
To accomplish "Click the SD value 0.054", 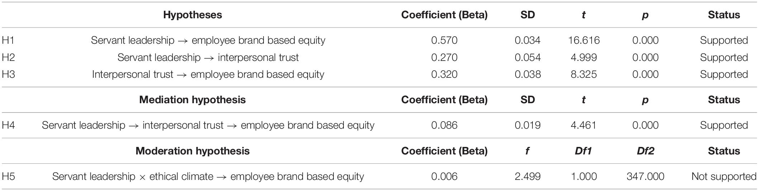I will click(x=527, y=57).
